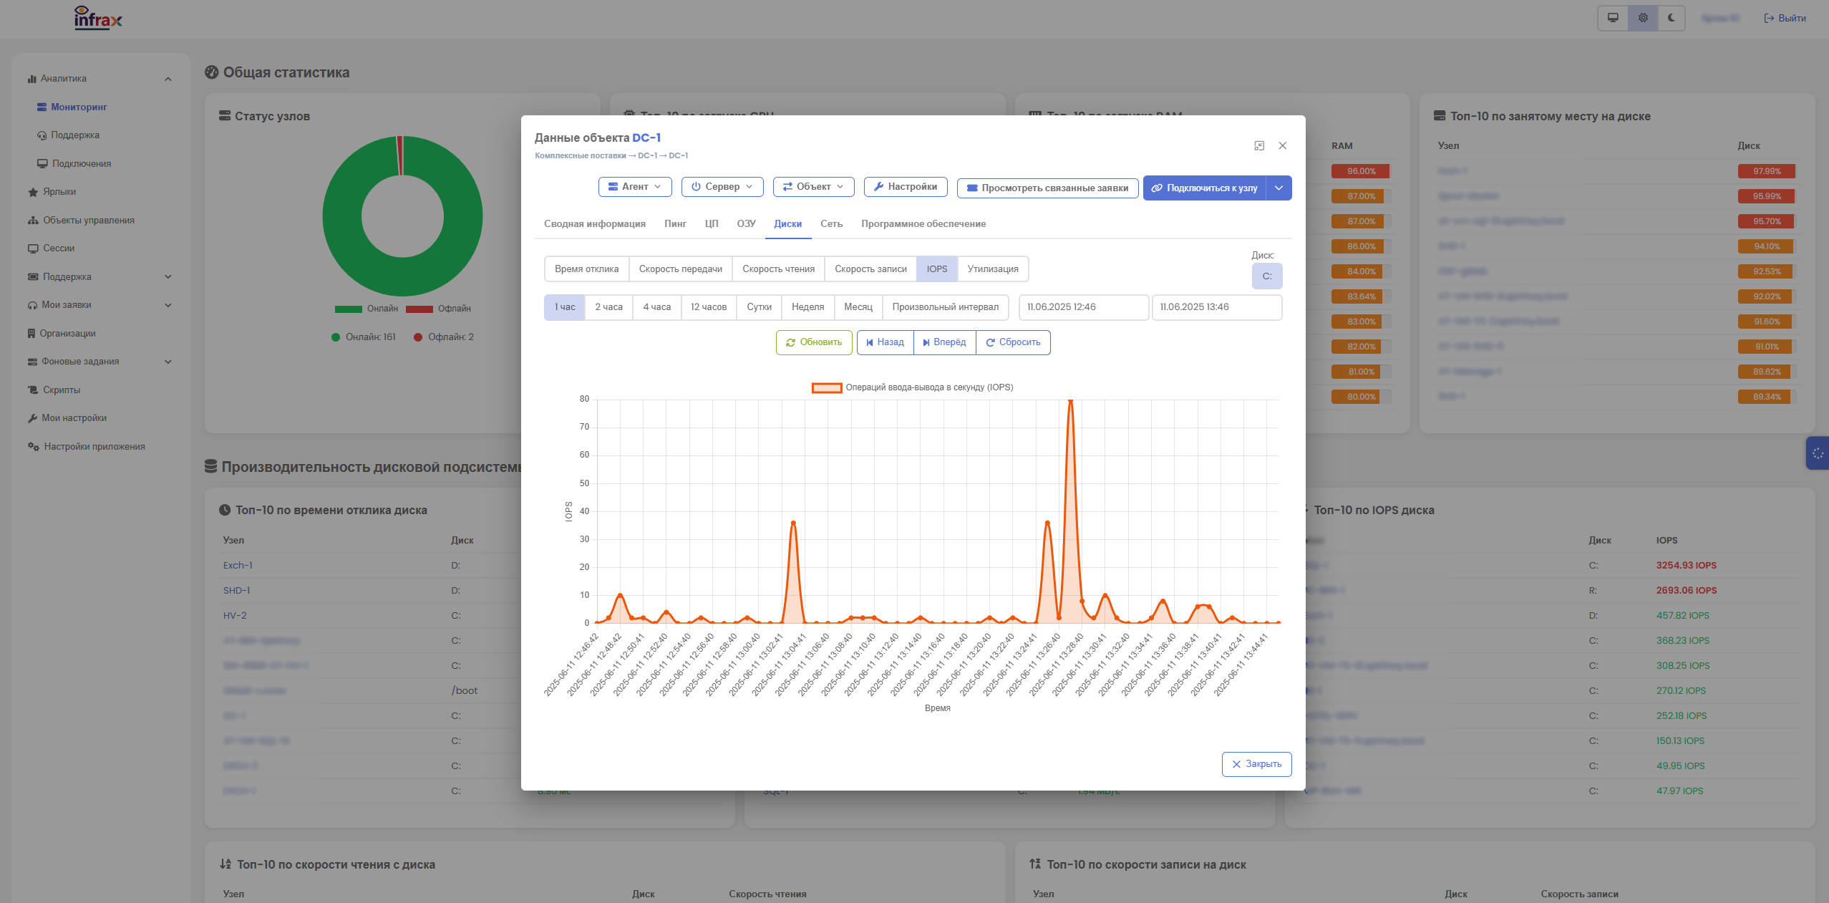The height and width of the screenshot is (903, 1829).
Task: Click the Сбросить reset button
Action: (x=1013, y=343)
